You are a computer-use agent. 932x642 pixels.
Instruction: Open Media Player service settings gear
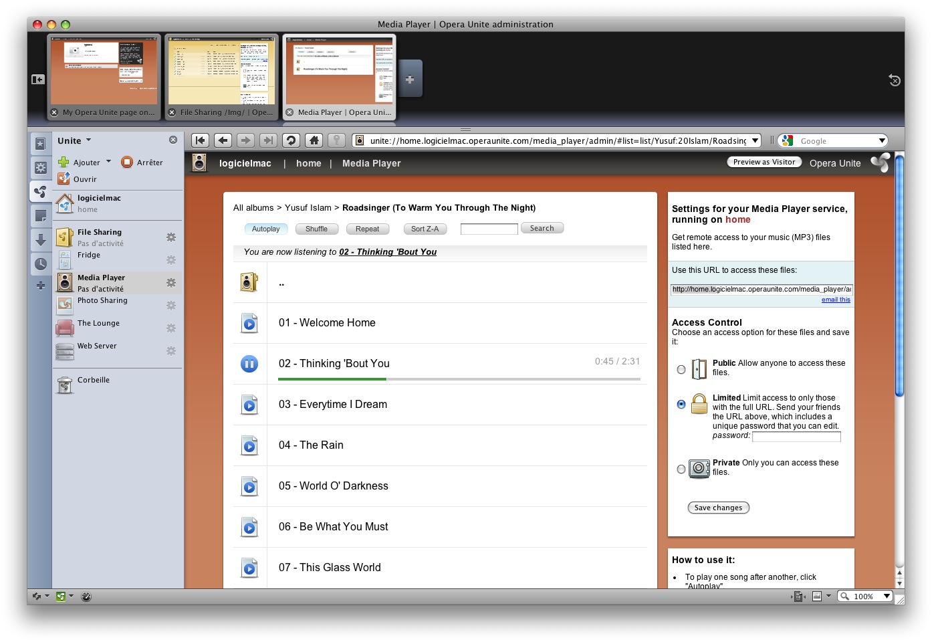click(171, 283)
